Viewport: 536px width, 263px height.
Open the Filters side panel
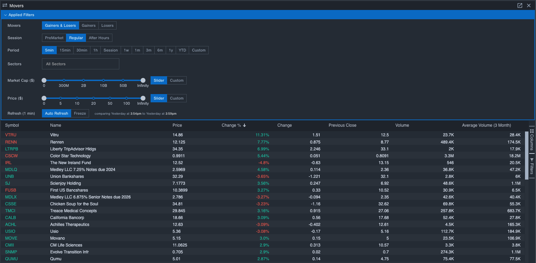coord(532,167)
